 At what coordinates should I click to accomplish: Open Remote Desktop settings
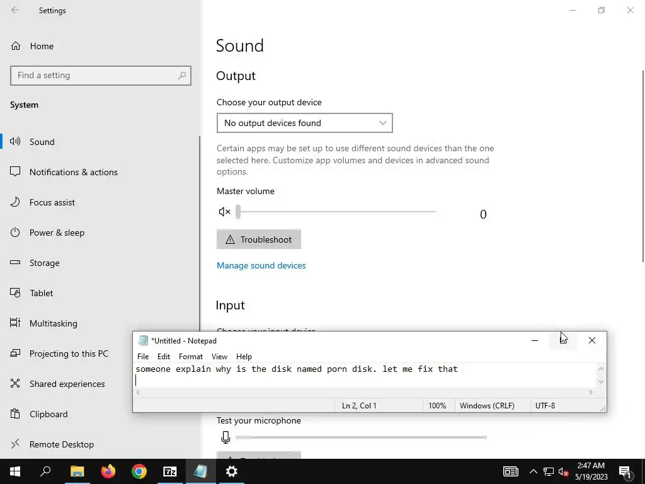(x=61, y=444)
